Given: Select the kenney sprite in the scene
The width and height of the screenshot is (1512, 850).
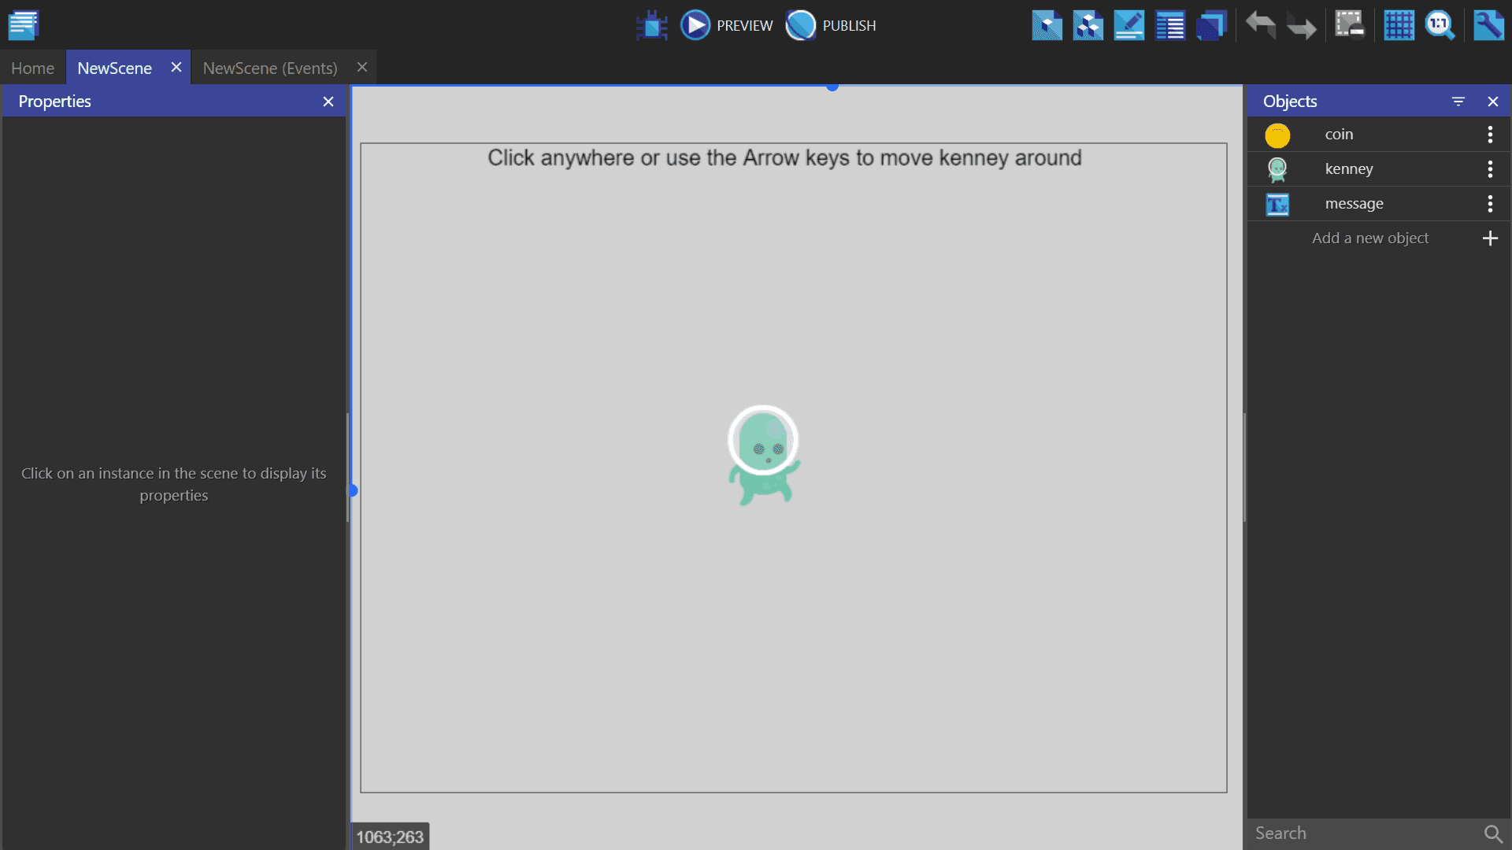Looking at the screenshot, I should [763, 456].
